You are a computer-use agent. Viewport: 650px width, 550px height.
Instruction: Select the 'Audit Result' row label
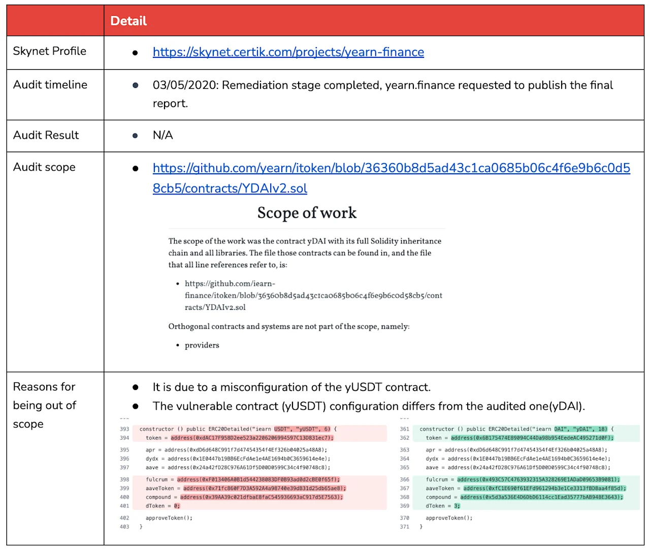[46, 135]
